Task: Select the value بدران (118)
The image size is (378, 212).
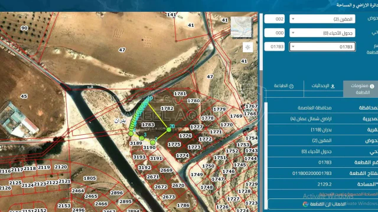Action: 321,130
